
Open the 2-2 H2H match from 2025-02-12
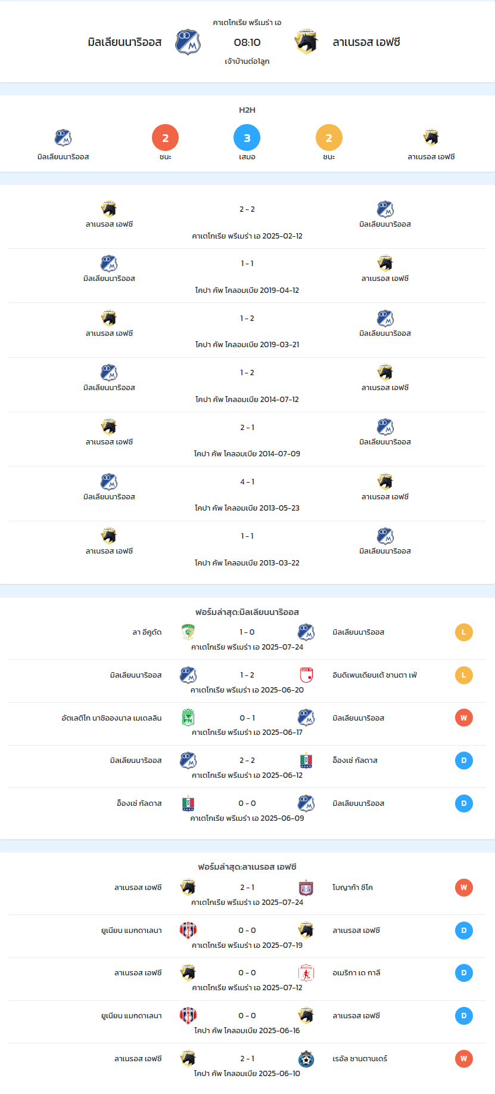pyautogui.click(x=247, y=221)
